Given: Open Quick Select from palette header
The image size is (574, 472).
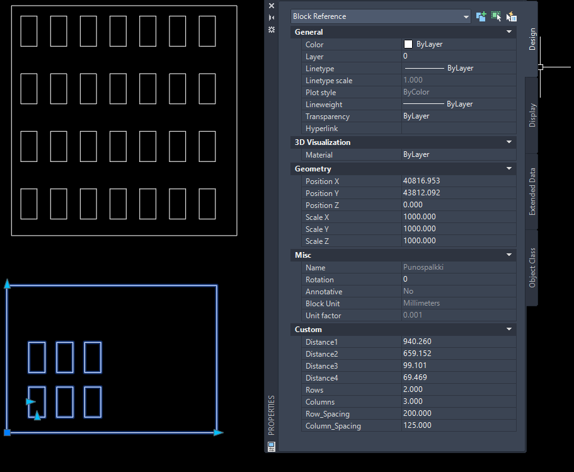Looking at the screenshot, I should 511,16.
